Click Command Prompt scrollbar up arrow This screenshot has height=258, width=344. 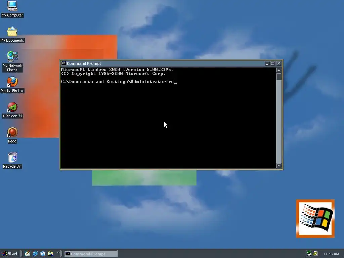(279, 70)
